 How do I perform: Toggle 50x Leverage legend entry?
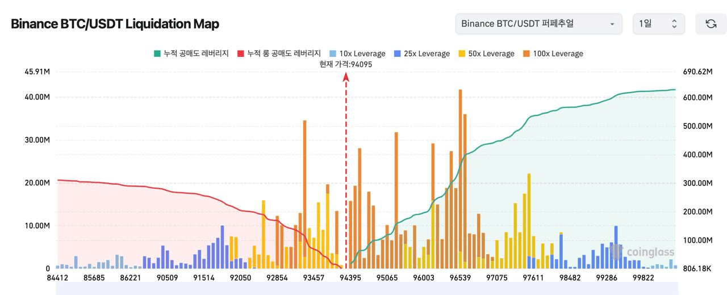click(x=486, y=53)
